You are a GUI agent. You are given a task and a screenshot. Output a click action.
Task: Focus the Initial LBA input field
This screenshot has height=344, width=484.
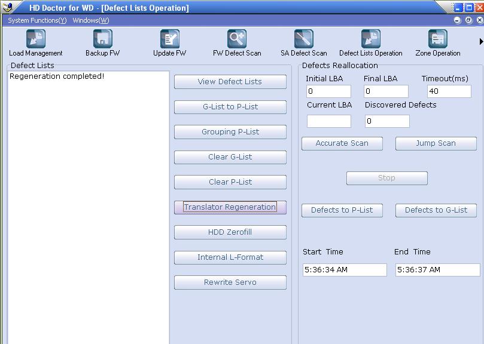pyautogui.click(x=328, y=91)
